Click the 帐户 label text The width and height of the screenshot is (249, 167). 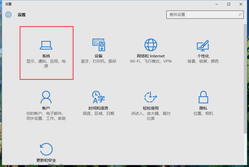pos(46,108)
